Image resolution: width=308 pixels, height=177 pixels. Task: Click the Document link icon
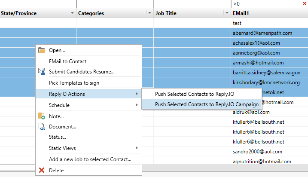[41, 126]
